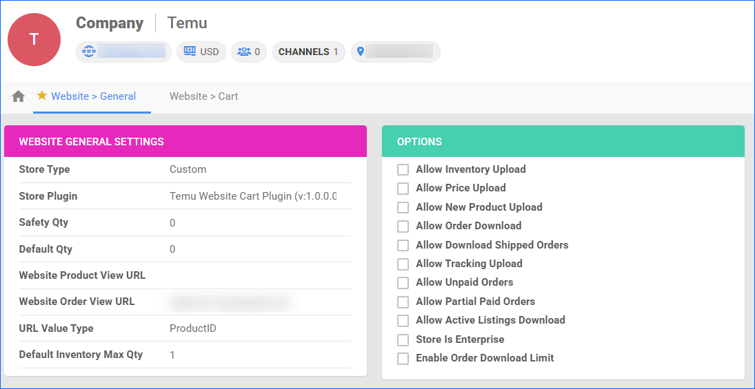Click the Store Plugin label
This screenshot has width=755, height=389.
[48, 196]
